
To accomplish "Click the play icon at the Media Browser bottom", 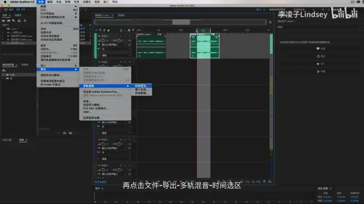I will coord(58,133).
